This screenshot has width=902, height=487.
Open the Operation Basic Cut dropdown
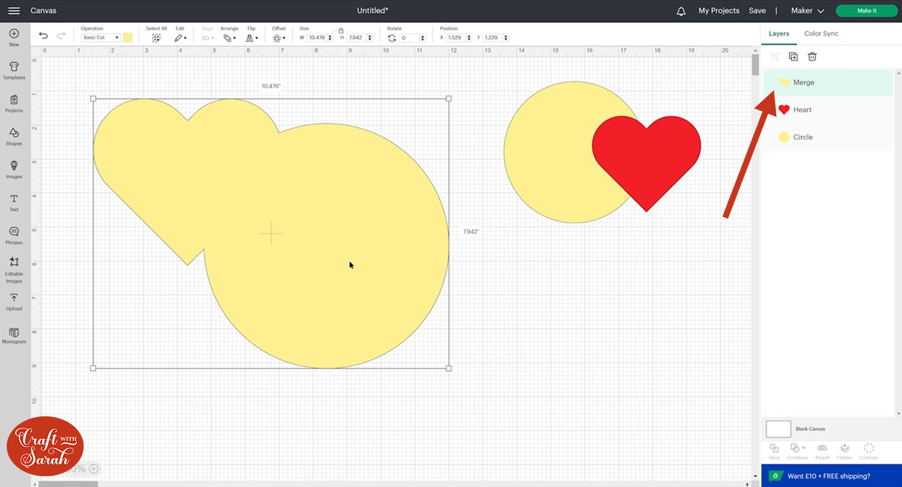100,37
